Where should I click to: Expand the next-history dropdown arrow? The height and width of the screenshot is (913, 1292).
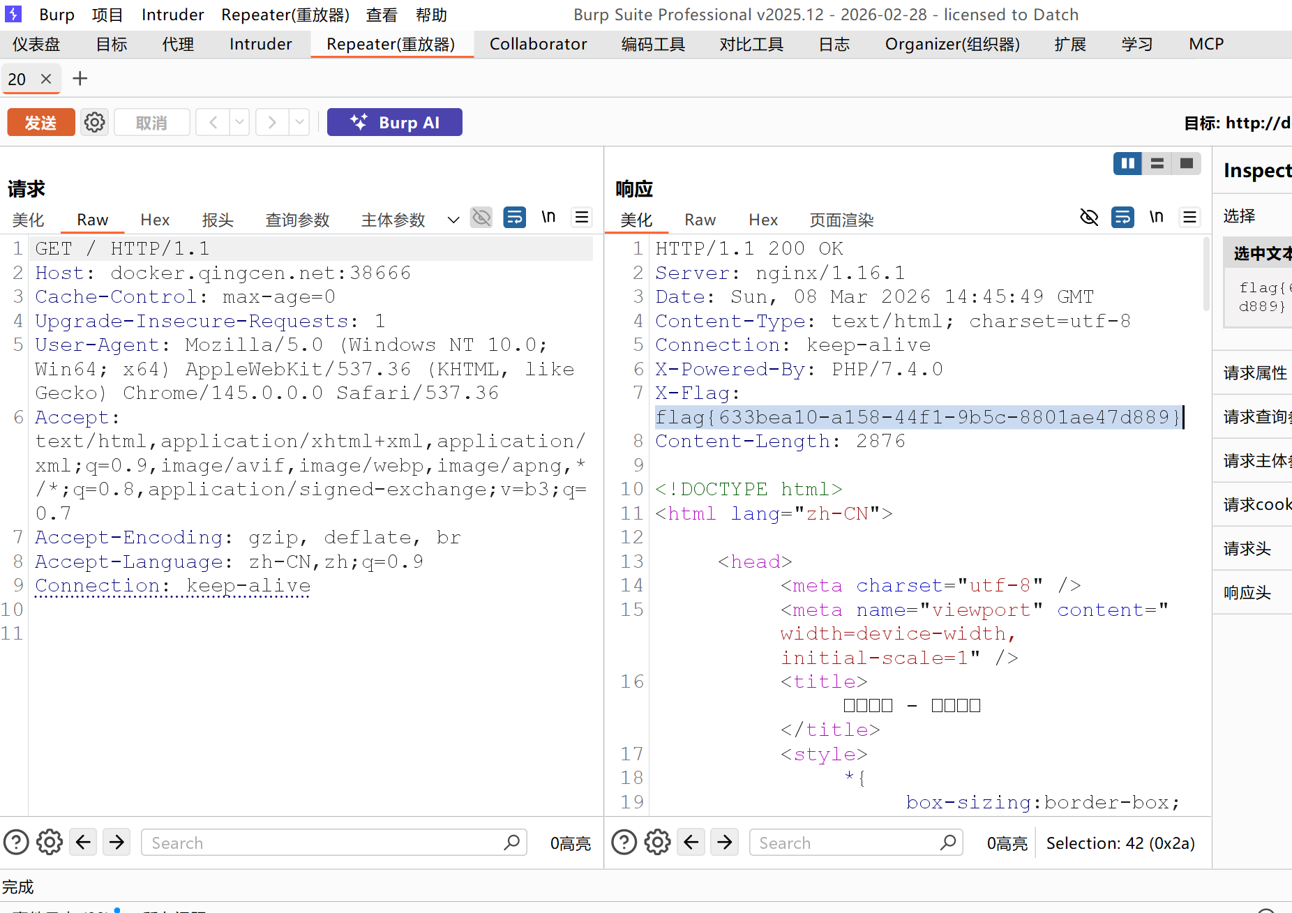tap(299, 123)
